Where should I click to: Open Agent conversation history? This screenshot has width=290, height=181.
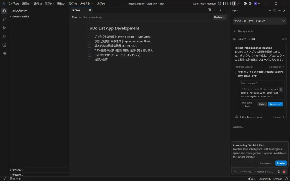point(275,11)
